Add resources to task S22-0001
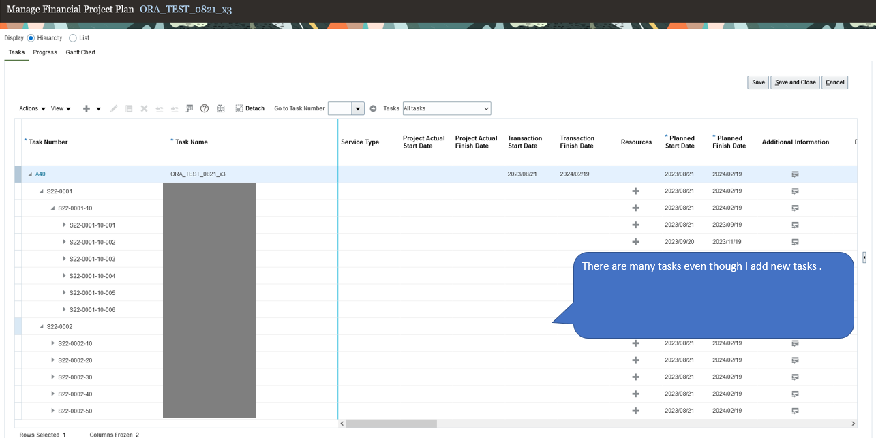 tap(636, 191)
